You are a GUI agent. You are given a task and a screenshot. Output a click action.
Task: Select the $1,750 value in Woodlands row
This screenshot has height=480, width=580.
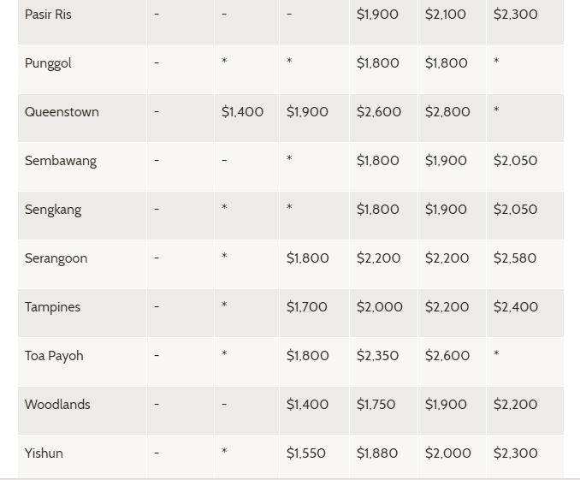(376, 405)
